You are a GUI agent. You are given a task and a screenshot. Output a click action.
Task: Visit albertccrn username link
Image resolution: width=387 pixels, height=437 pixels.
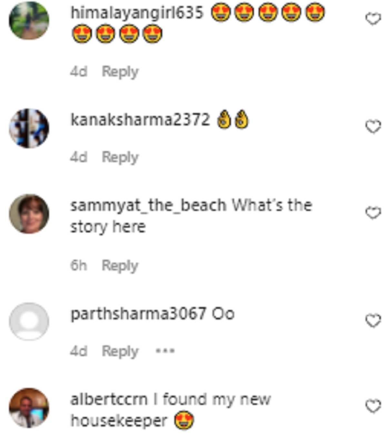[x=109, y=400]
